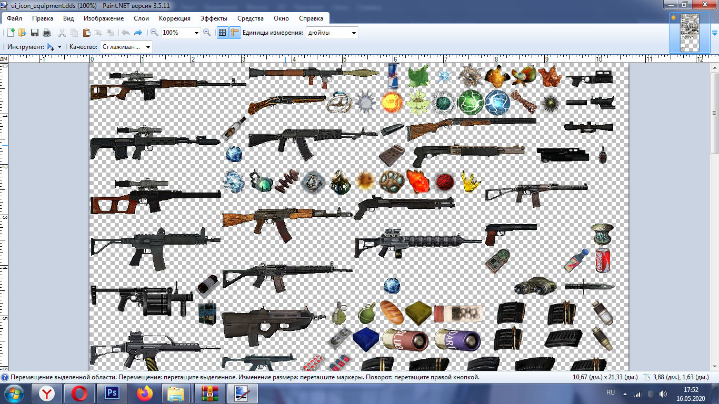
Task: Paste using the clipboard icon
Action: tap(86, 33)
